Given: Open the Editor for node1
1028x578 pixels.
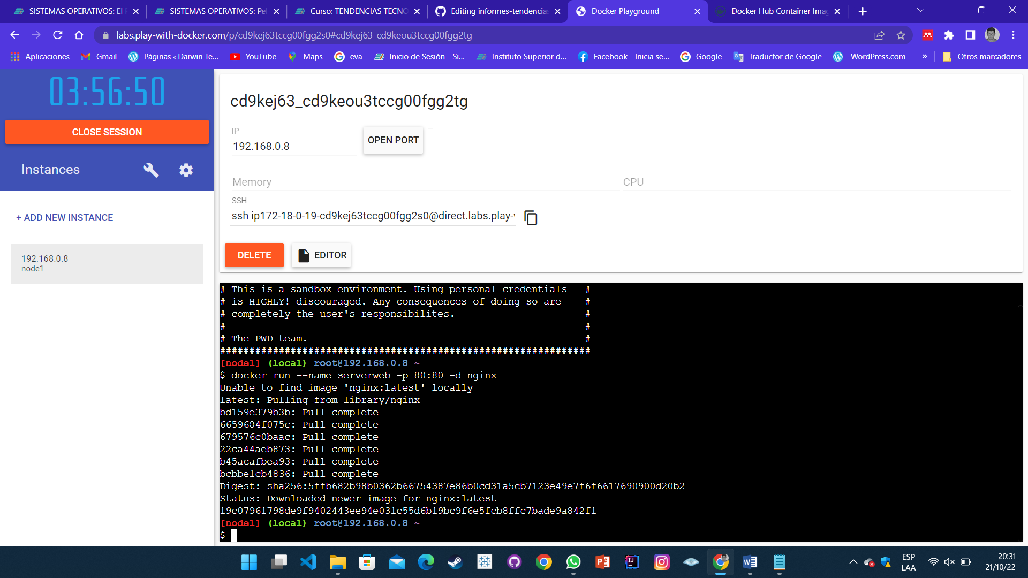Looking at the screenshot, I should 321,255.
